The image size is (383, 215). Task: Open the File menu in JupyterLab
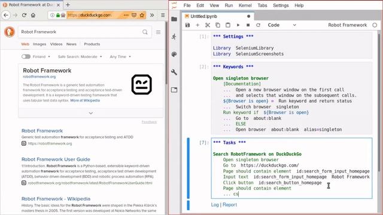pos(187,5)
